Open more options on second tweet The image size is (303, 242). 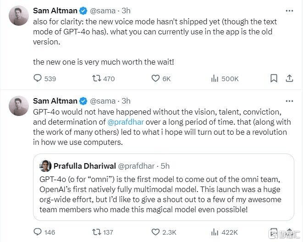pos(289,101)
